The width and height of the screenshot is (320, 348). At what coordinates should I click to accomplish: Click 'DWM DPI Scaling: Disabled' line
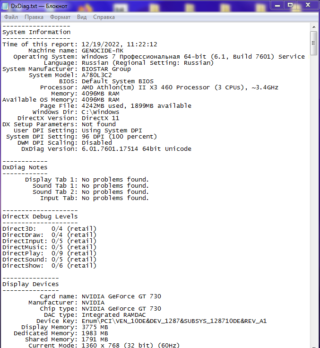65,143
